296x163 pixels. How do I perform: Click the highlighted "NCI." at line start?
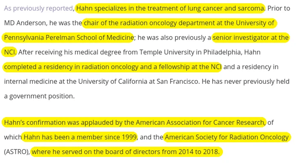(x=9, y=52)
